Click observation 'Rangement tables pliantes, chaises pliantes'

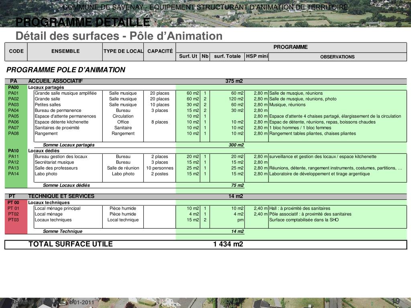[x=312, y=134]
